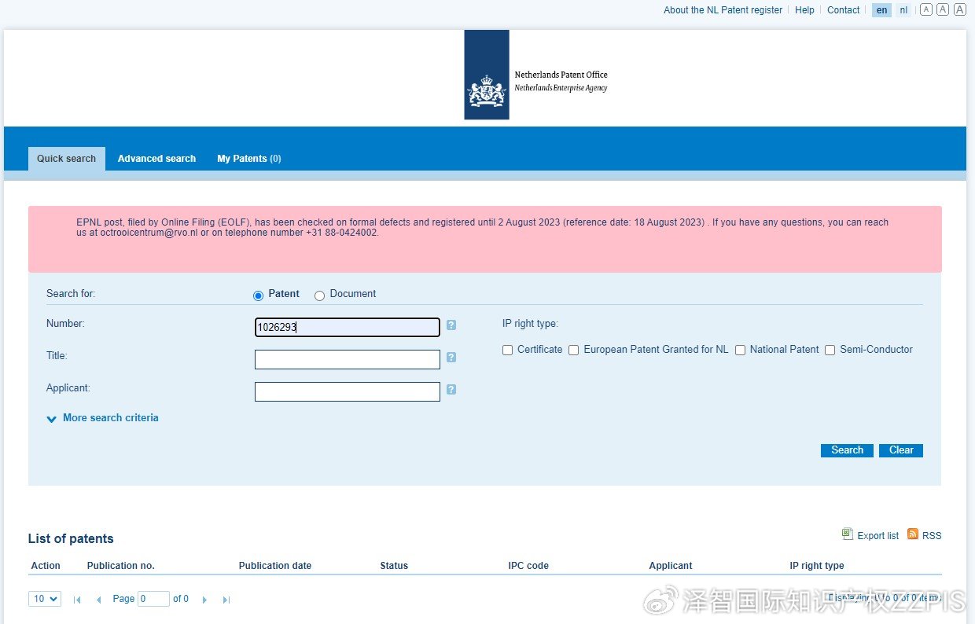
Task: Click the Export list spreadsheet icon
Action: click(x=847, y=534)
